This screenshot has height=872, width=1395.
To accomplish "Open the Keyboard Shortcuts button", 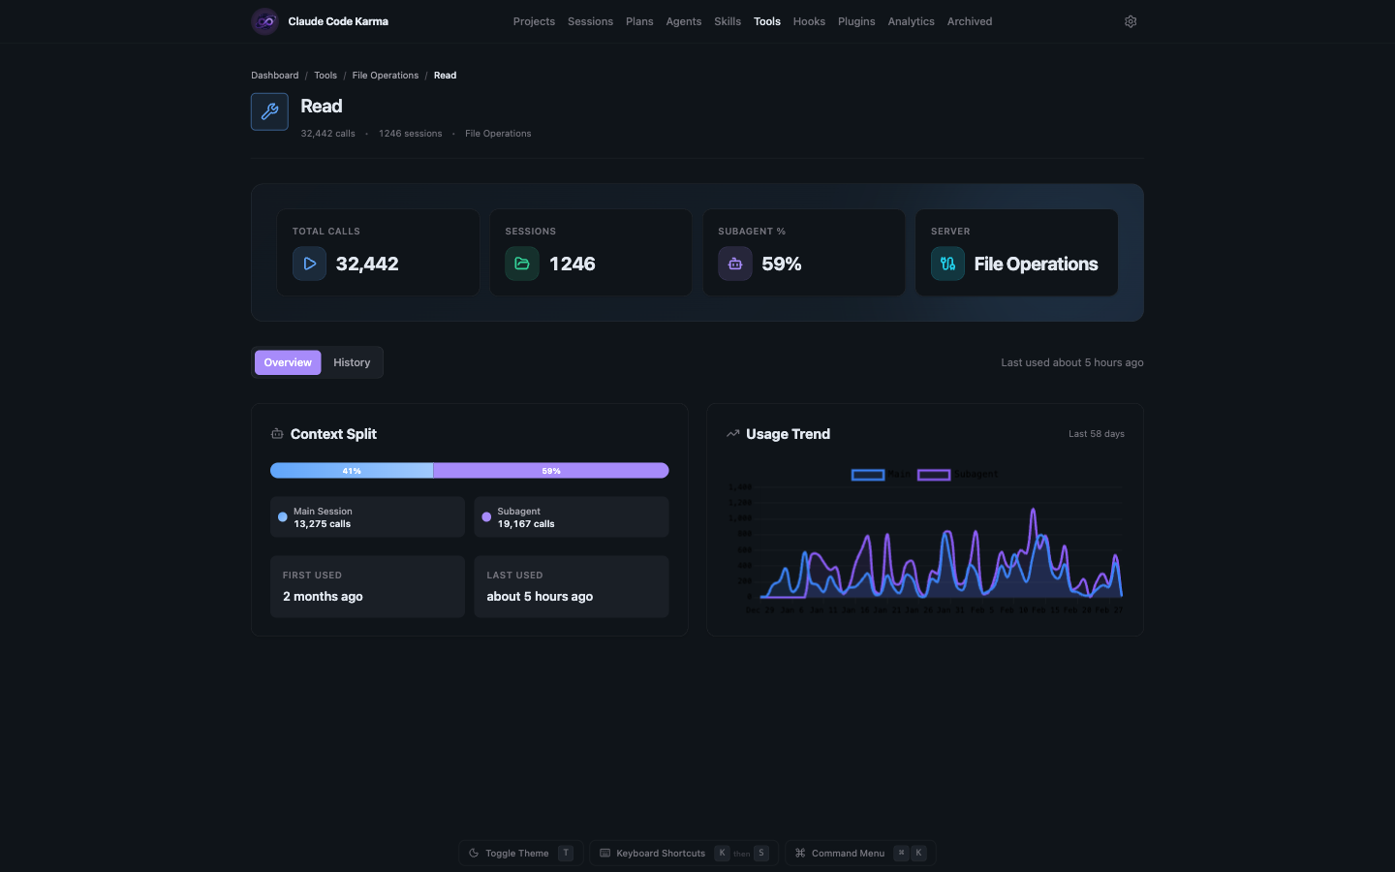I will (684, 854).
